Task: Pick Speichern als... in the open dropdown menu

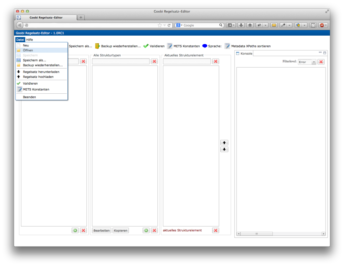Action: point(41,60)
